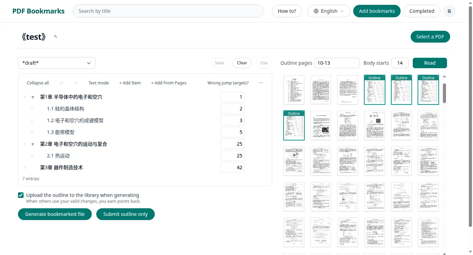Collapse the 第1章 chapter triangle
Image resolution: width=473 pixels, height=255 pixels.
[x=33, y=97]
